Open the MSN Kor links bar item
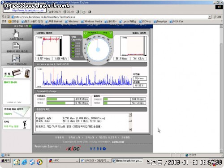The image size is (224, 168). pyautogui.click(x=176, y=22)
